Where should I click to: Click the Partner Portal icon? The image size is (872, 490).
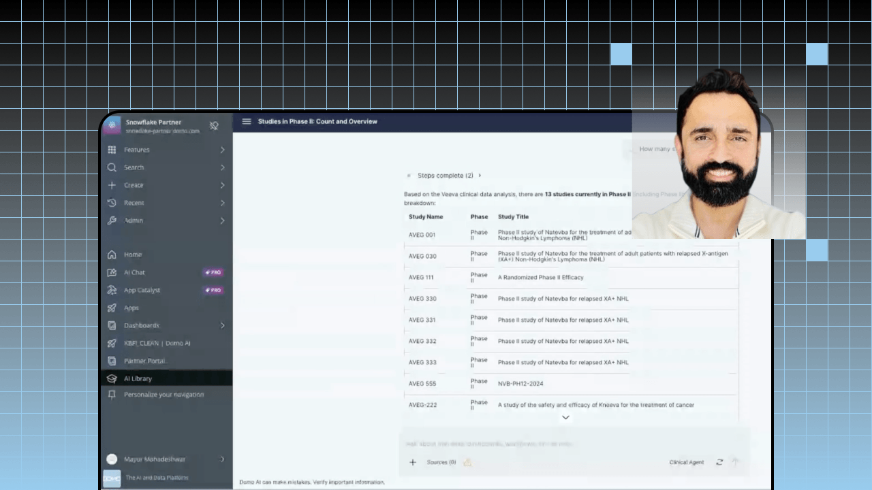coord(112,361)
